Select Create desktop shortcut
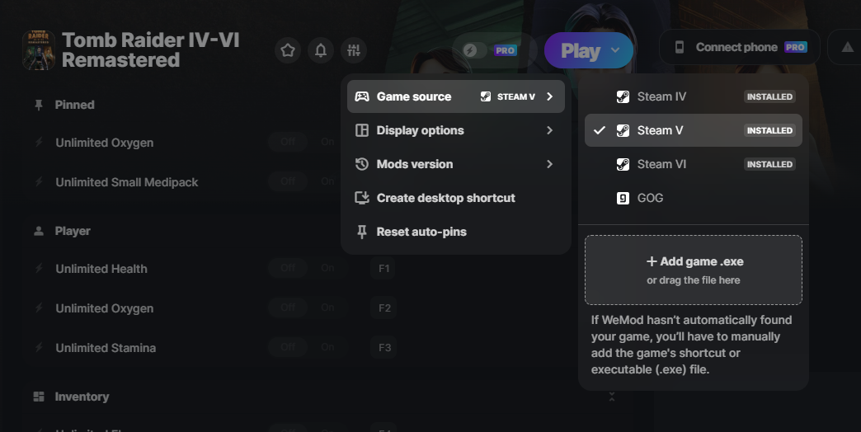 [x=445, y=198]
